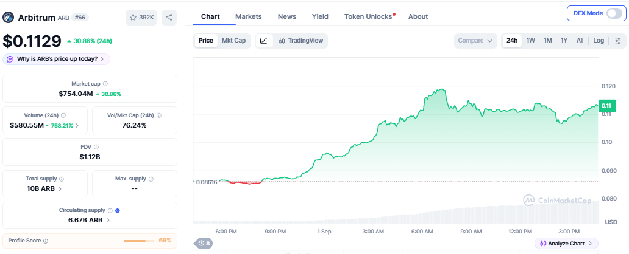Open the Chart tab
This screenshot has height=254, width=629.
(210, 17)
